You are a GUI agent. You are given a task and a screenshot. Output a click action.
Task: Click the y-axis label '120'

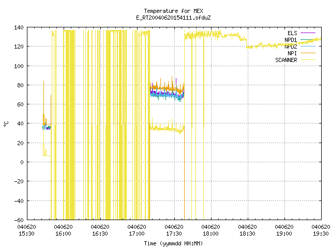tap(19, 47)
